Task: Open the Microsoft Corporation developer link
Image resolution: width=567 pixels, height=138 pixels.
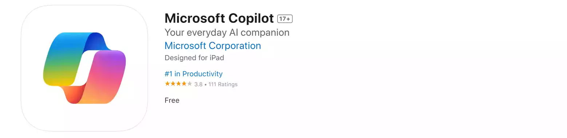Action: (213, 46)
